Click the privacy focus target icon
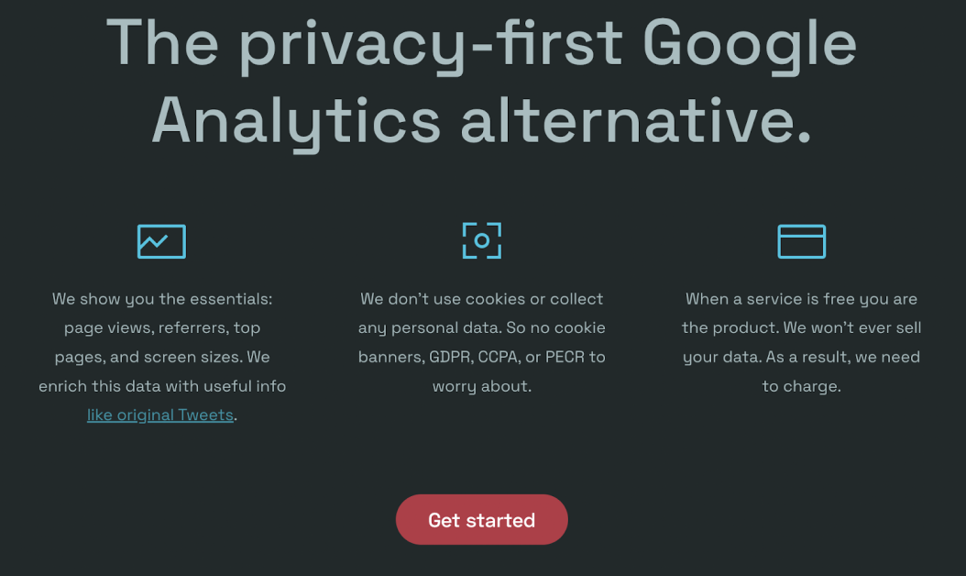Screen dimensions: 966x576 coord(481,240)
